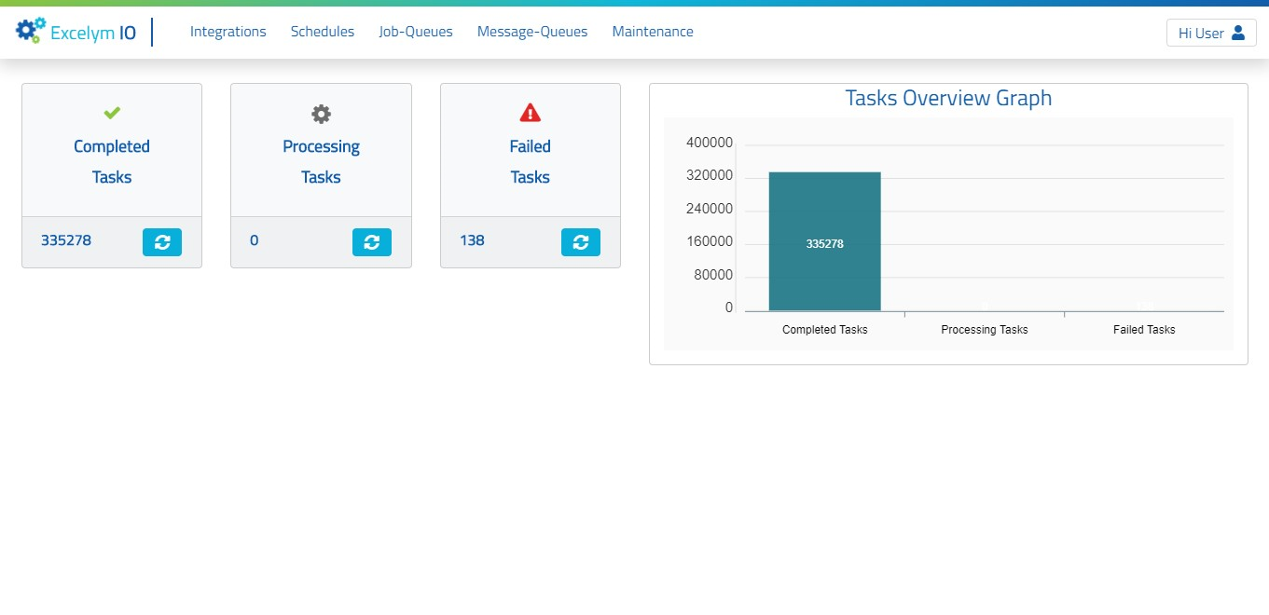Click the 400000 y-axis label

click(x=710, y=143)
